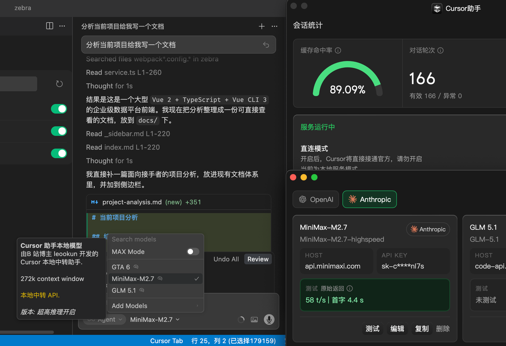Click the info icon next to 对话轮次
This screenshot has width=506, height=346.
tap(440, 50)
